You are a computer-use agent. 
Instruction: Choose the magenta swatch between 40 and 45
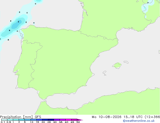pyautogui.click(x=68, y=120)
